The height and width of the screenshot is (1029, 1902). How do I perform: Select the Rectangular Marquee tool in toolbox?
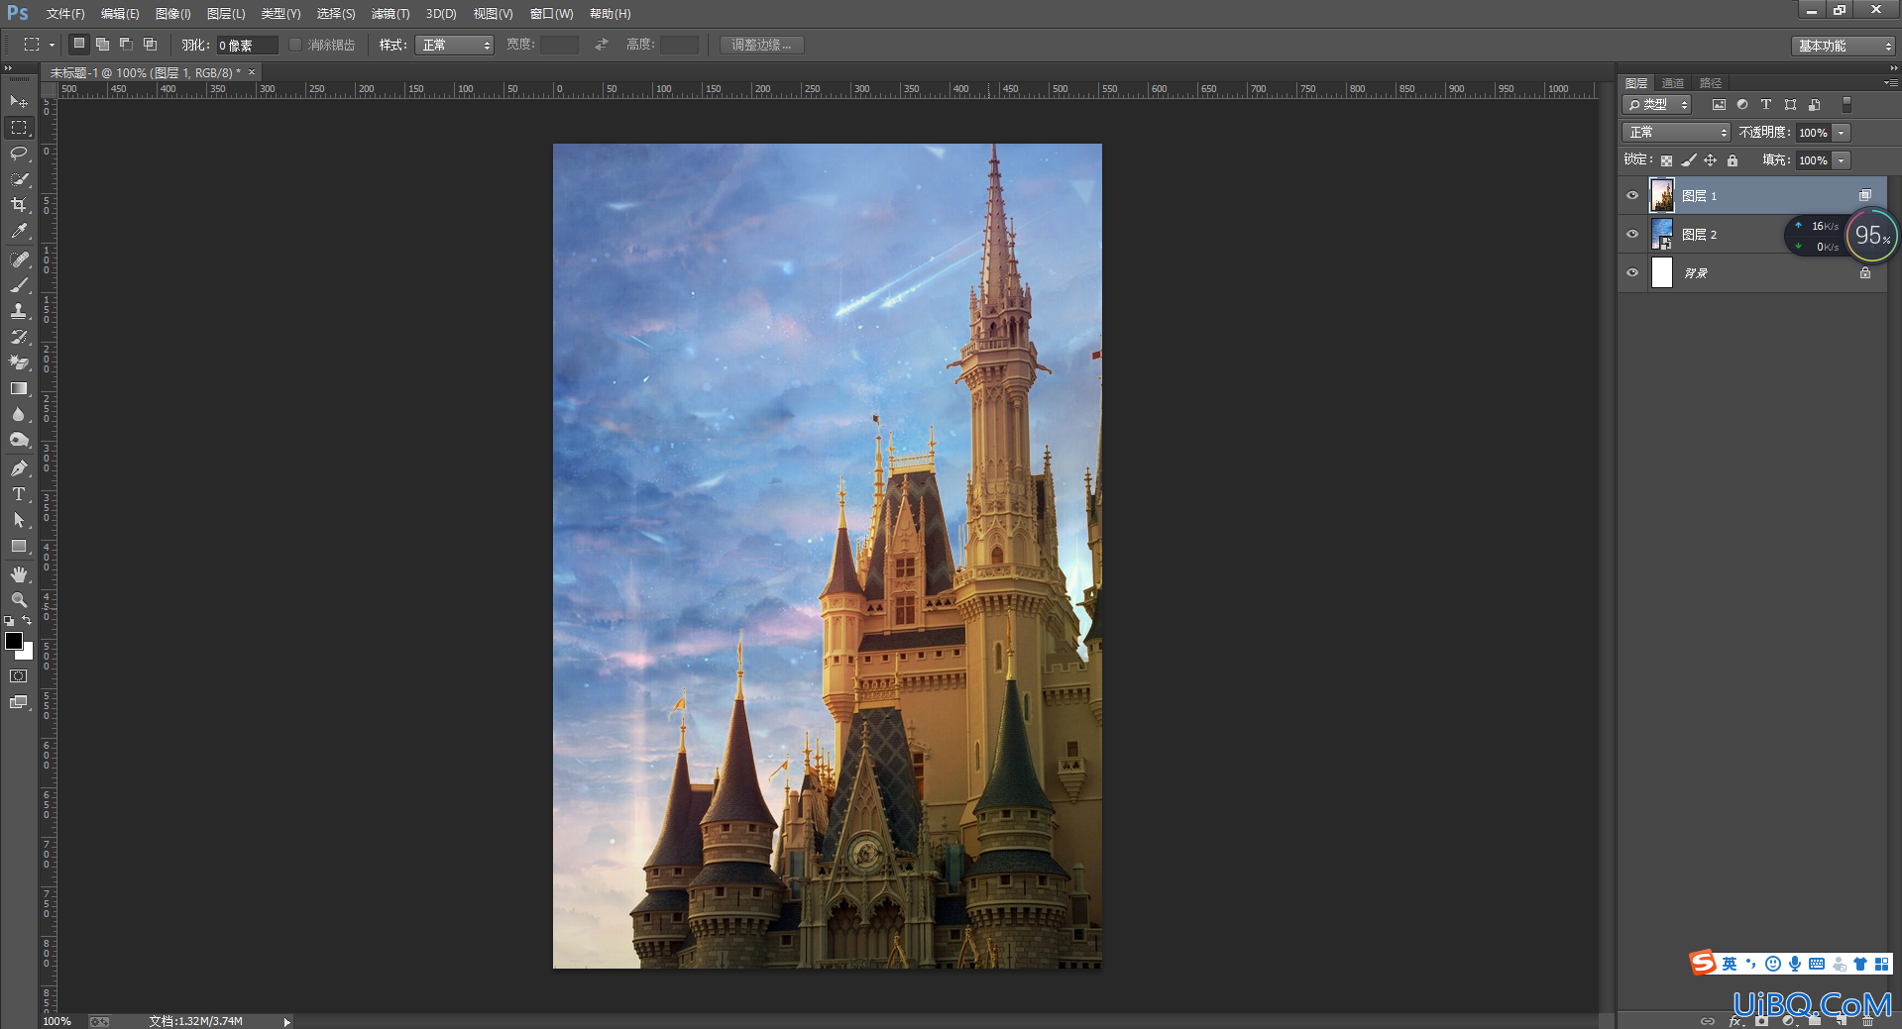19,128
